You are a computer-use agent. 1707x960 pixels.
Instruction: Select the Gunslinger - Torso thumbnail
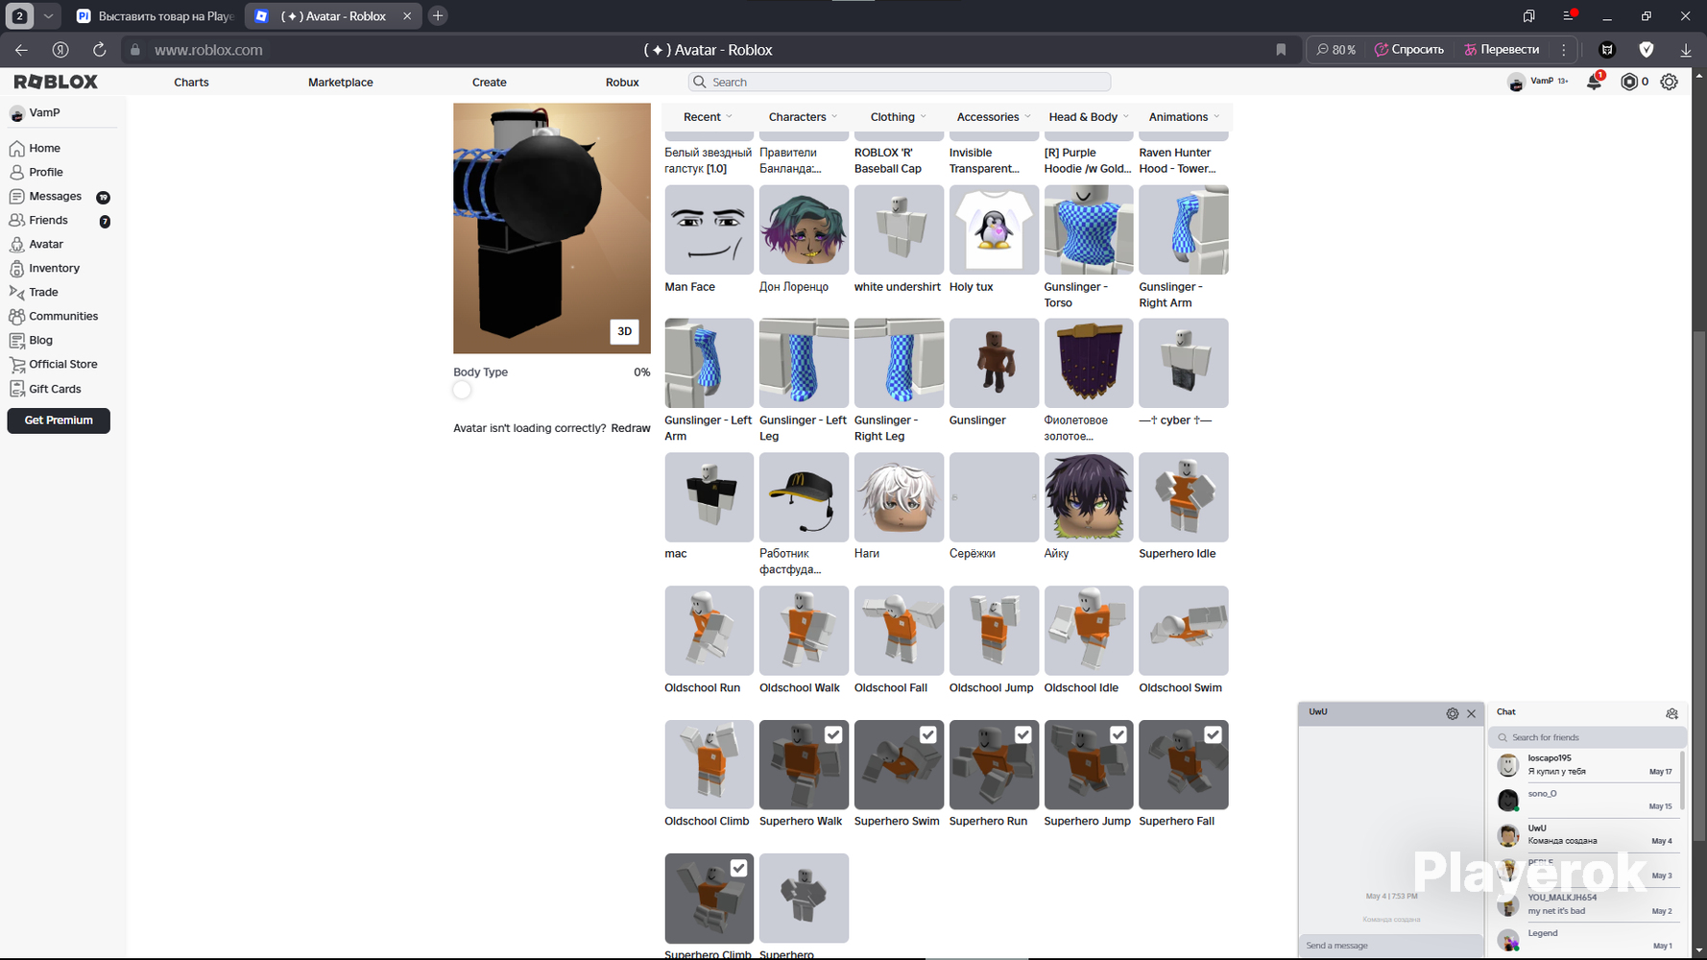[1089, 230]
